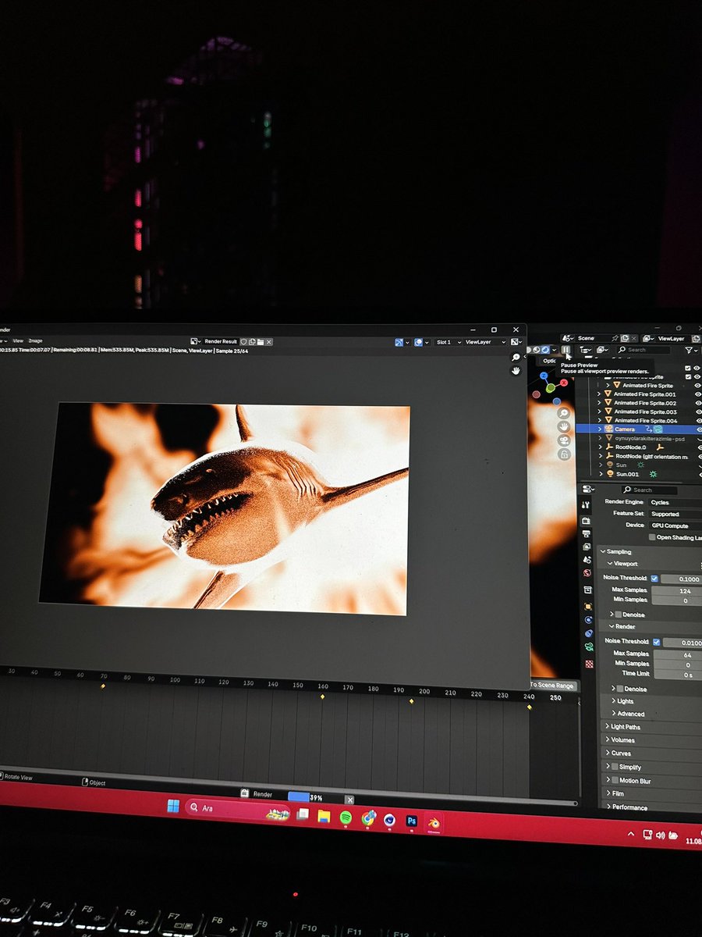Open the Render Engine dropdown set to Cycles
The image size is (702, 937).
672,502
